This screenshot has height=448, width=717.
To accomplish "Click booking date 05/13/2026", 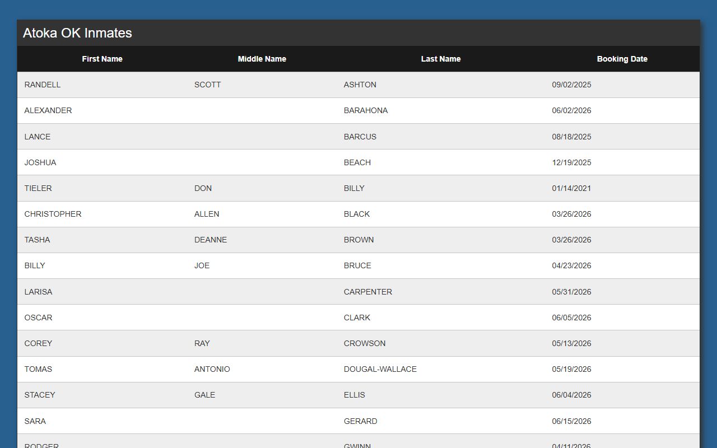I will point(571,343).
